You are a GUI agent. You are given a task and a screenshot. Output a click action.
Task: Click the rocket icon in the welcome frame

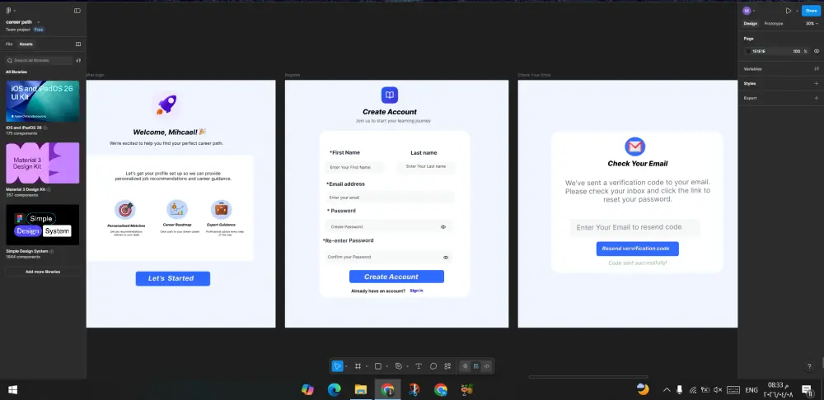coord(166,105)
